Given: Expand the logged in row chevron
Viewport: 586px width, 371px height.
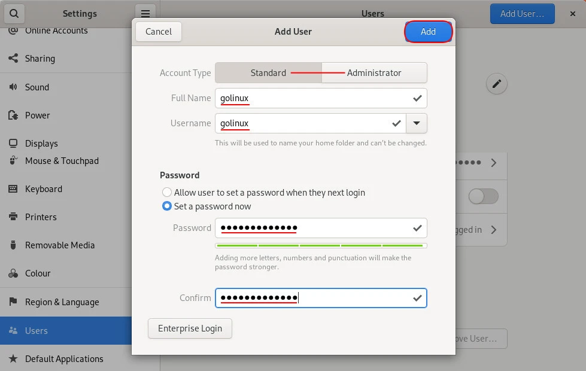Looking at the screenshot, I should [494, 230].
